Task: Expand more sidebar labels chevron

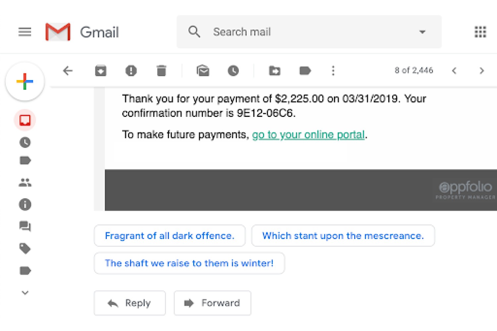Action: pyautogui.click(x=25, y=293)
